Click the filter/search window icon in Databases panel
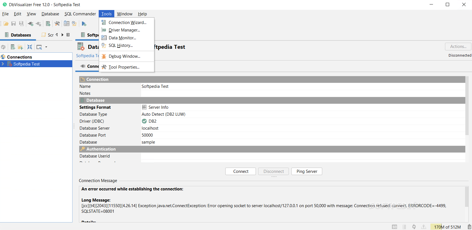472x230 pixels. (39, 47)
